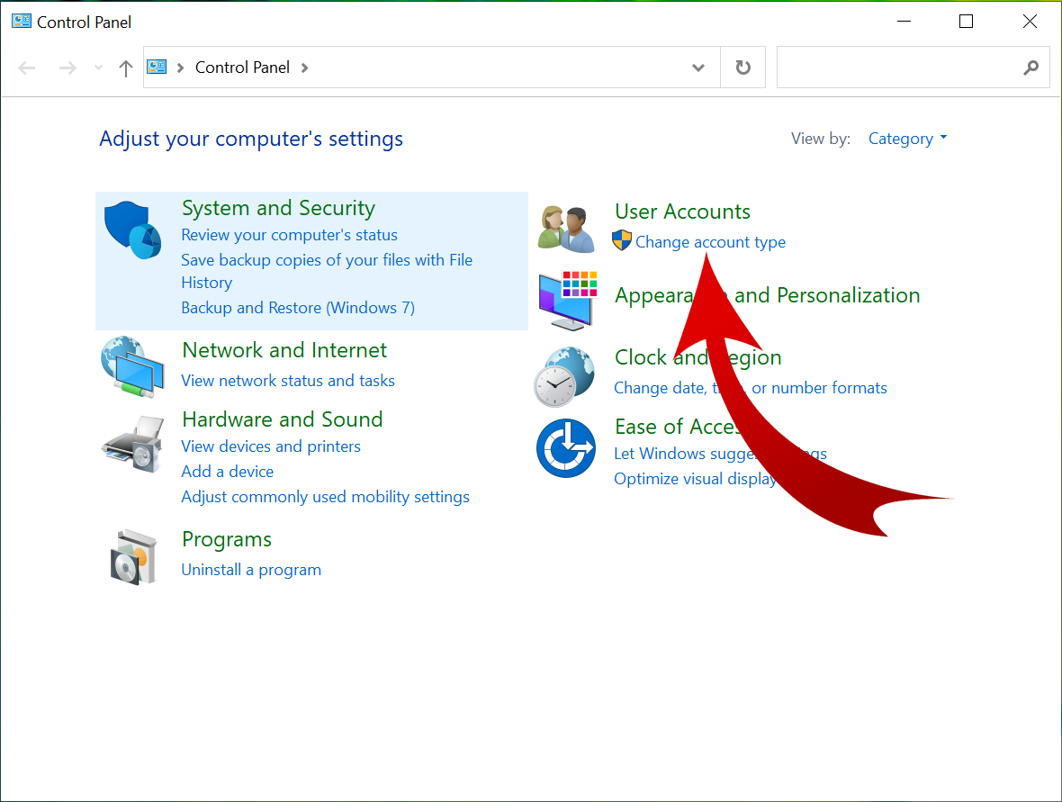Image resolution: width=1062 pixels, height=802 pixels.
Task: Close the Control Panel window
Action: pos(1030,22)
